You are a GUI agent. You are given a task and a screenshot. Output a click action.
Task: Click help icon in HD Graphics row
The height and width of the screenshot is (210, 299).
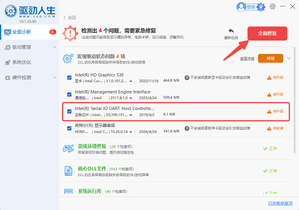click(187, 78)
